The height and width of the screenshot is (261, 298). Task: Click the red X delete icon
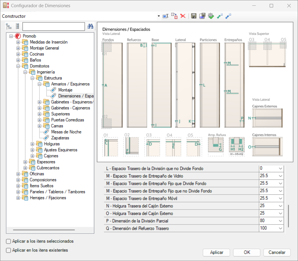click(183, 16)
